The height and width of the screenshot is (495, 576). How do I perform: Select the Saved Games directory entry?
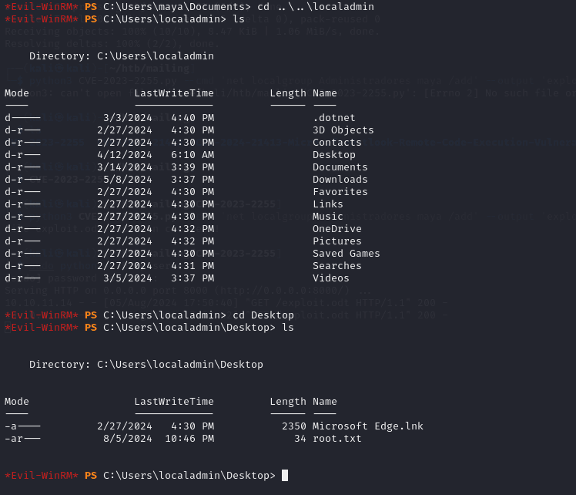tap(346, 253)
